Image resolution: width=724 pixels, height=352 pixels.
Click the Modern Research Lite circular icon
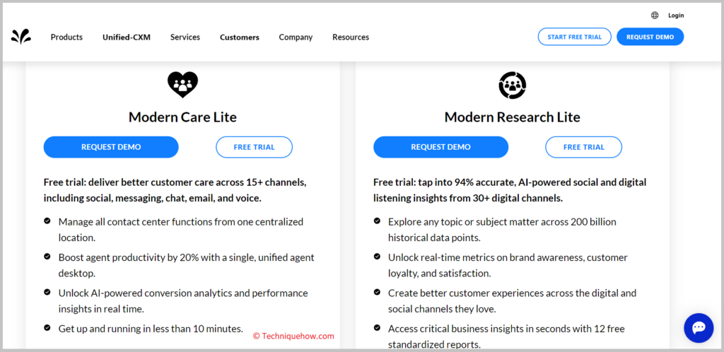(513, 85)
